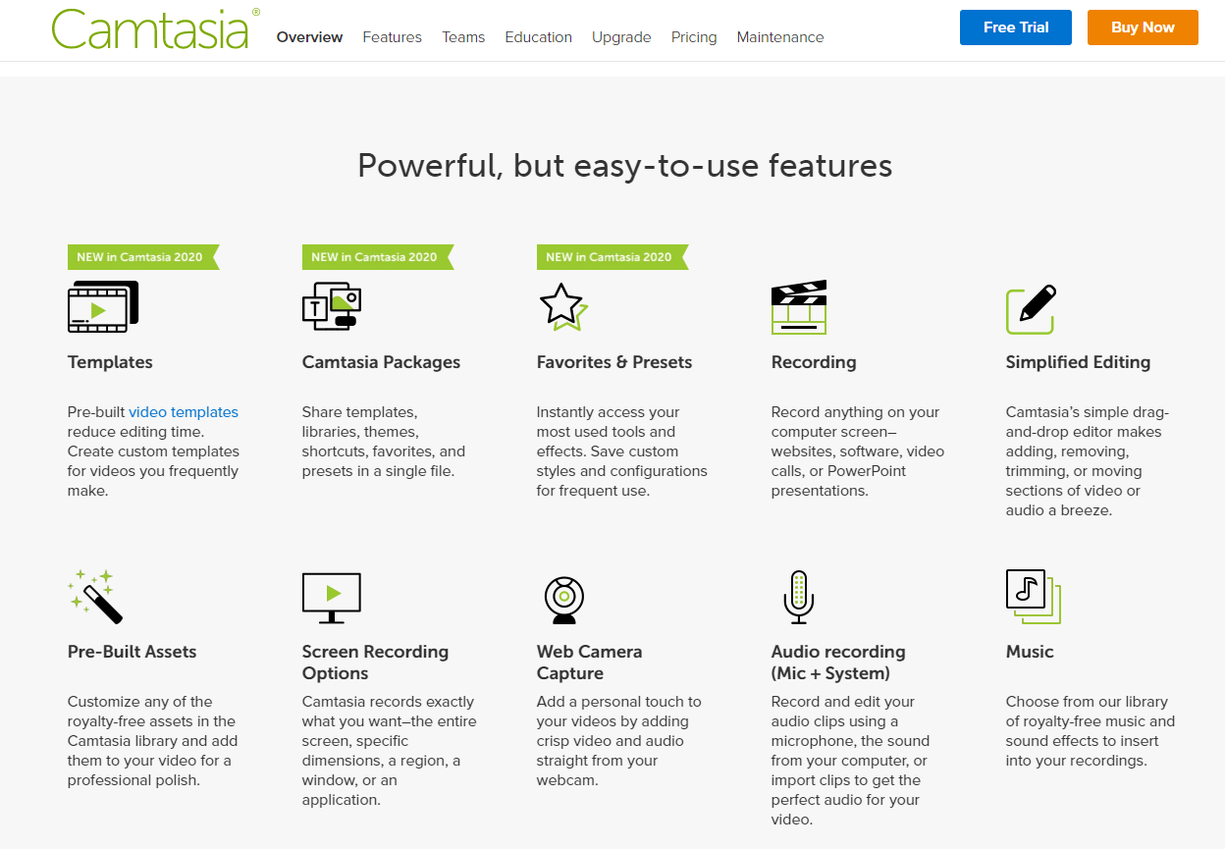Open the Teams navigation item
This screenshot has width=1225, height=849.
(463, 37)
